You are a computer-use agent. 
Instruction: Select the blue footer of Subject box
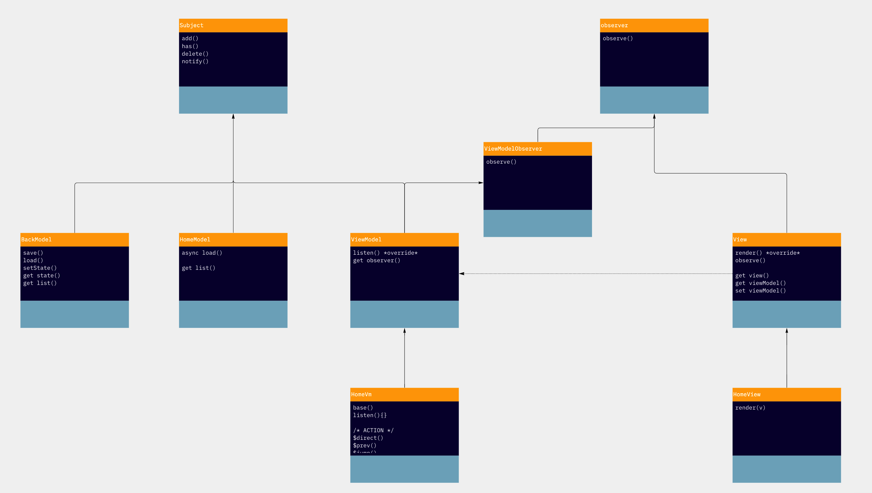(x=233, y=100)
